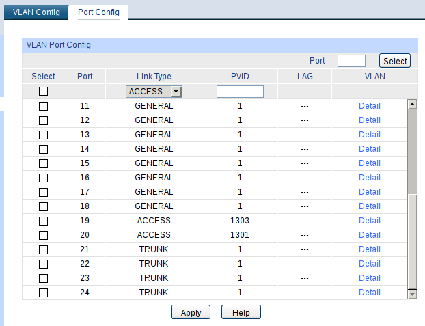The width and height of the screenshot is (425, 326).
Task: Open the Port Config tab
Action: (x=98, y=12)
